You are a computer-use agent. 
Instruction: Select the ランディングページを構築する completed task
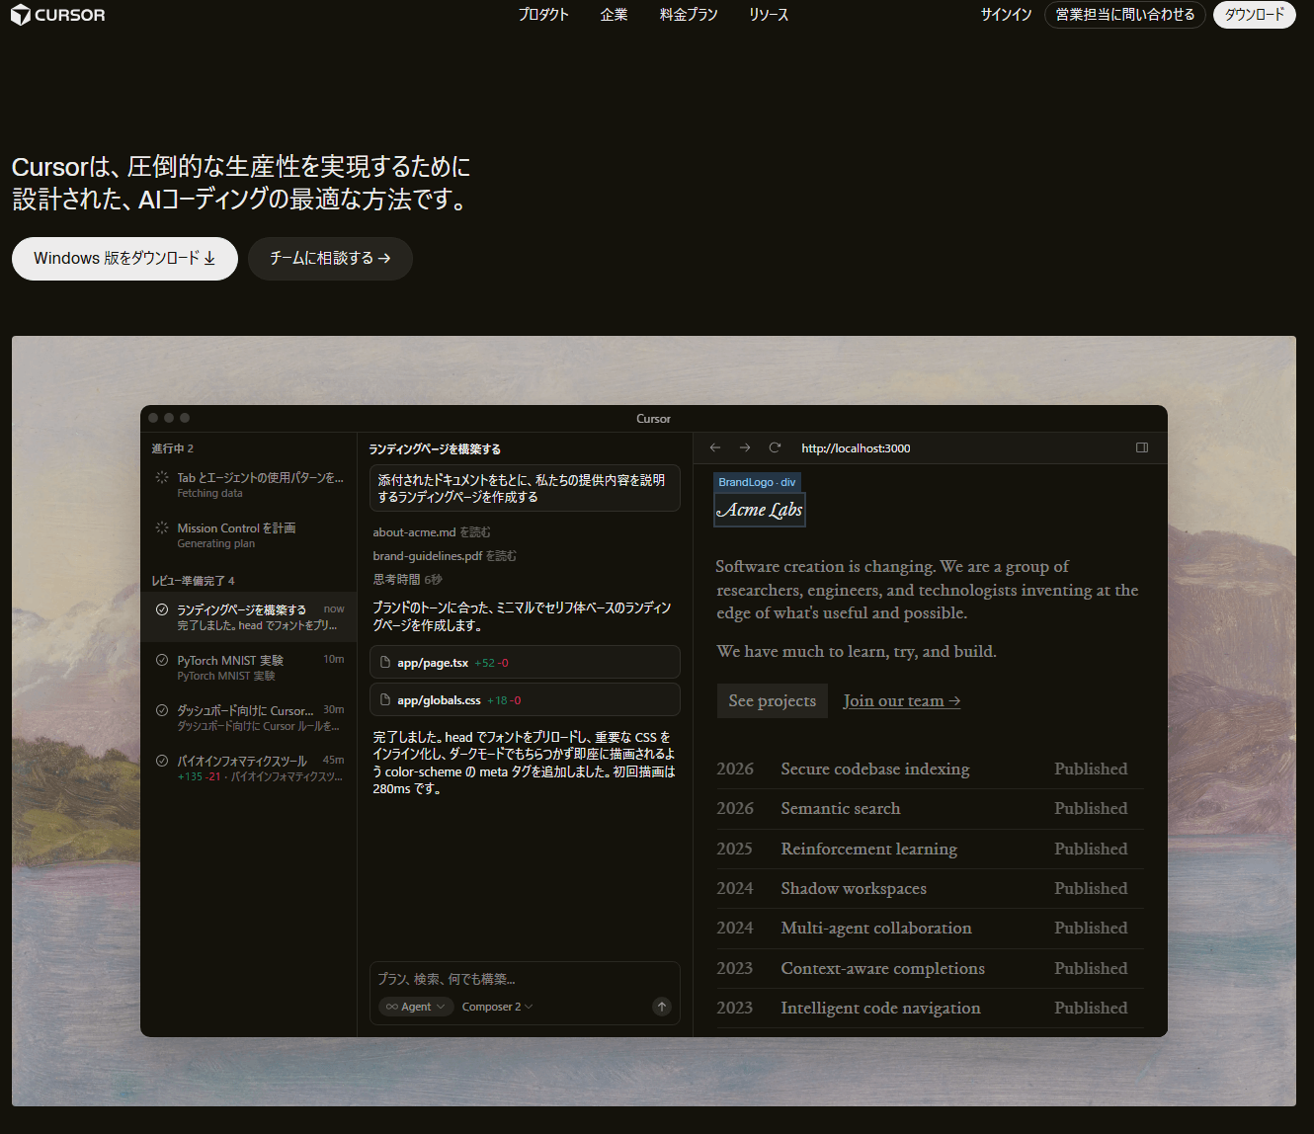pyautogui.click(x=249, y=616)
